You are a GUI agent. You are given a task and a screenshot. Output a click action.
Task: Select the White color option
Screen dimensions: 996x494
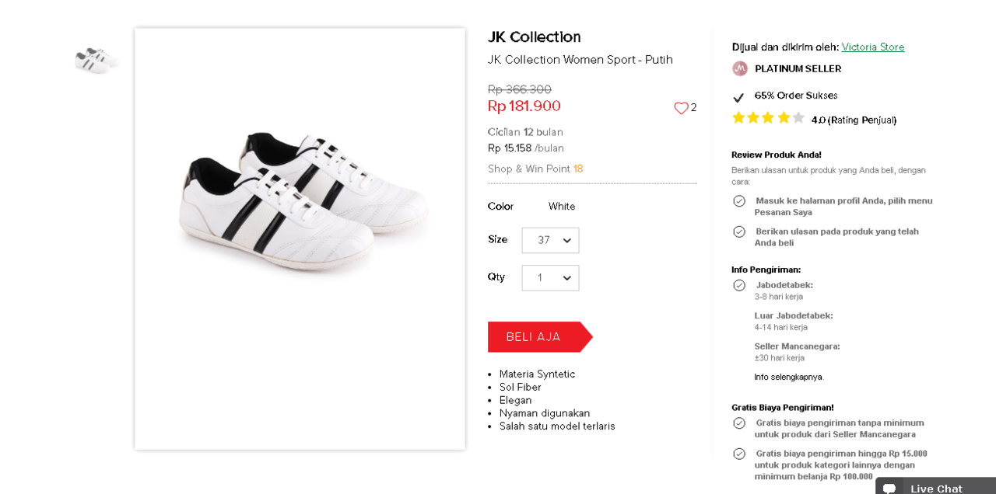562,207
